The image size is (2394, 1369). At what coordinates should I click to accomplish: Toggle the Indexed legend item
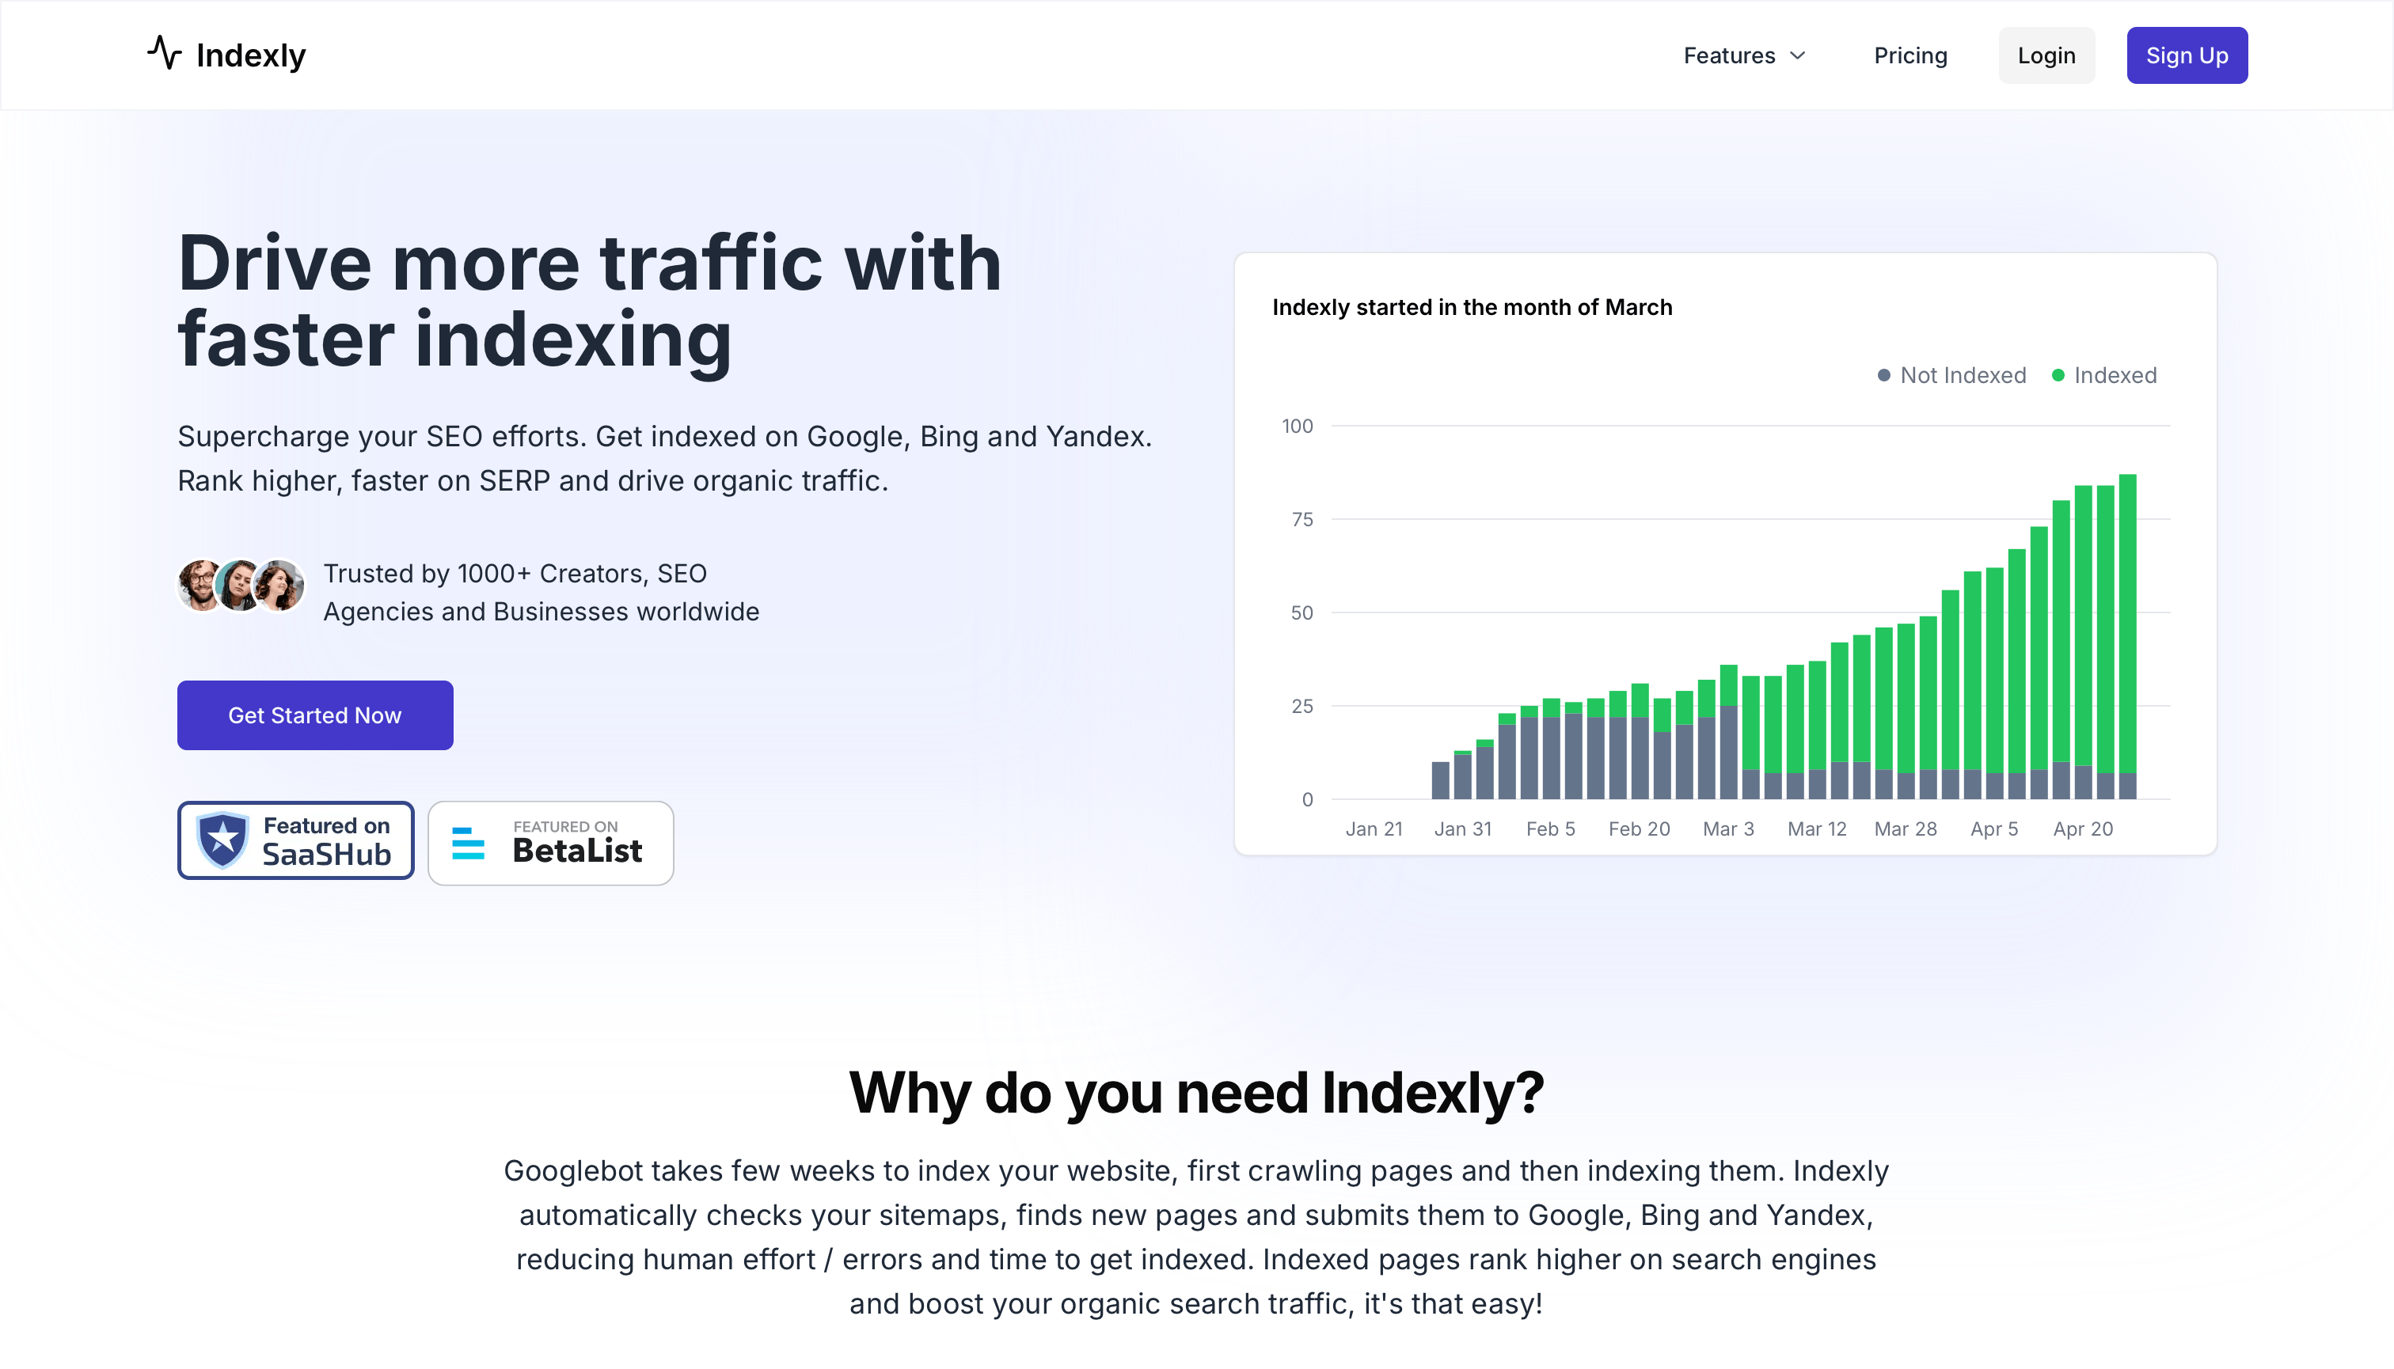pos(2103,375)
